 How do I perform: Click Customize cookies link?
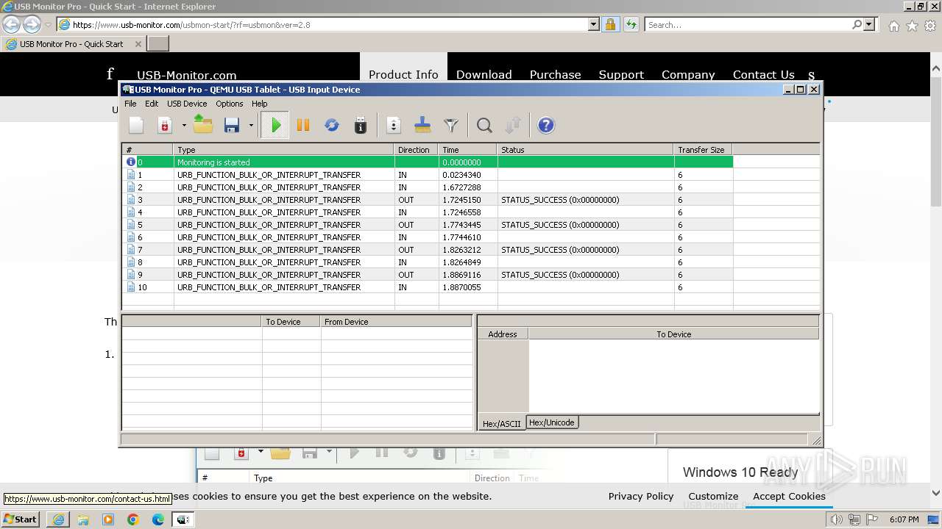click(713, 496)
